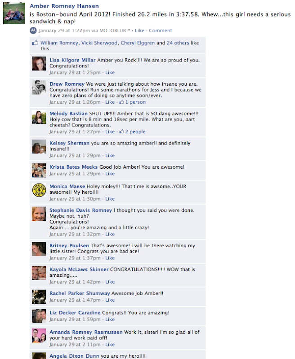Like Amber's main Boston-bound post

click(139, 31)
